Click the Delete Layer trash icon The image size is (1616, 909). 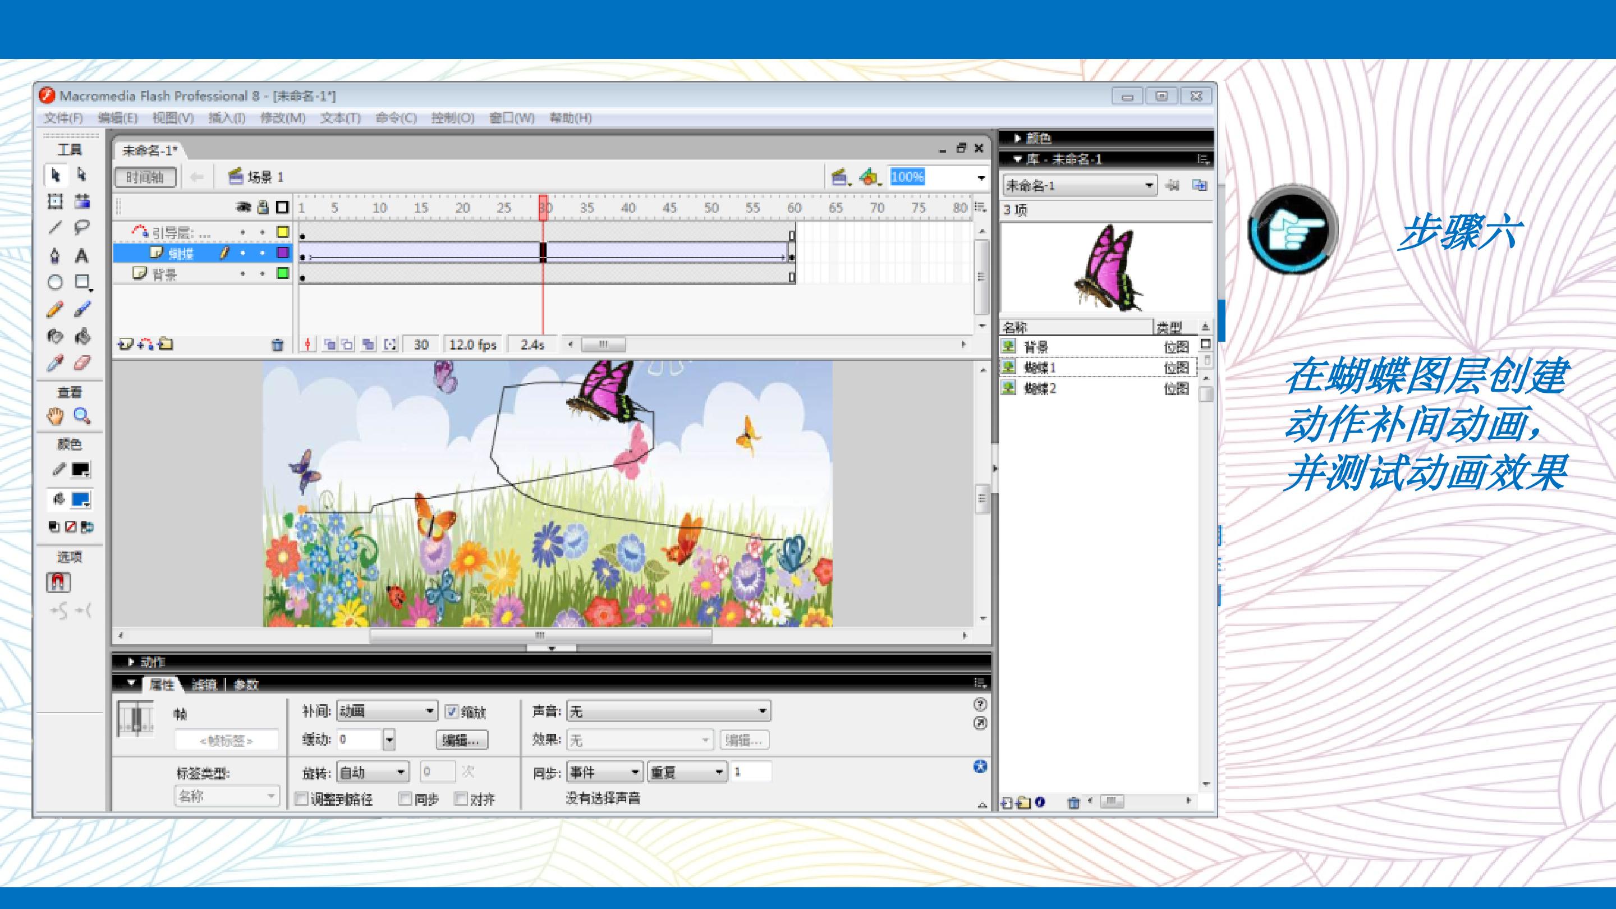point(277,345)
